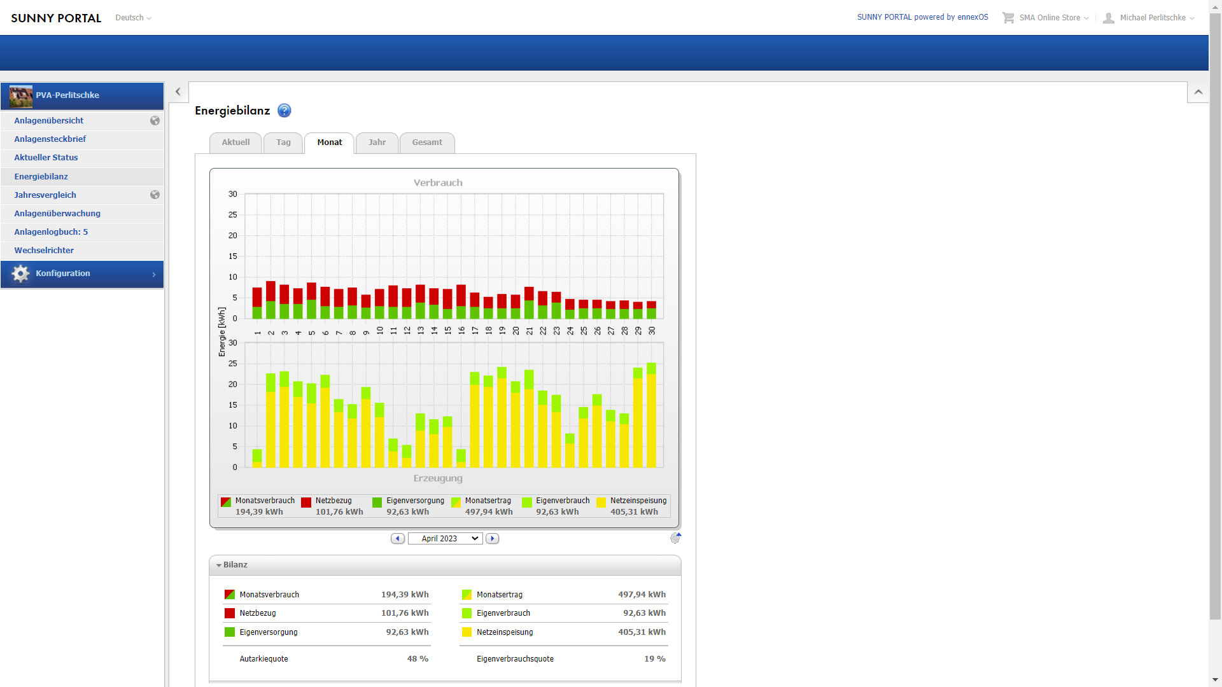
Task: Click the globe icon next to Anlagenübersicht
Action: point(155,121)
